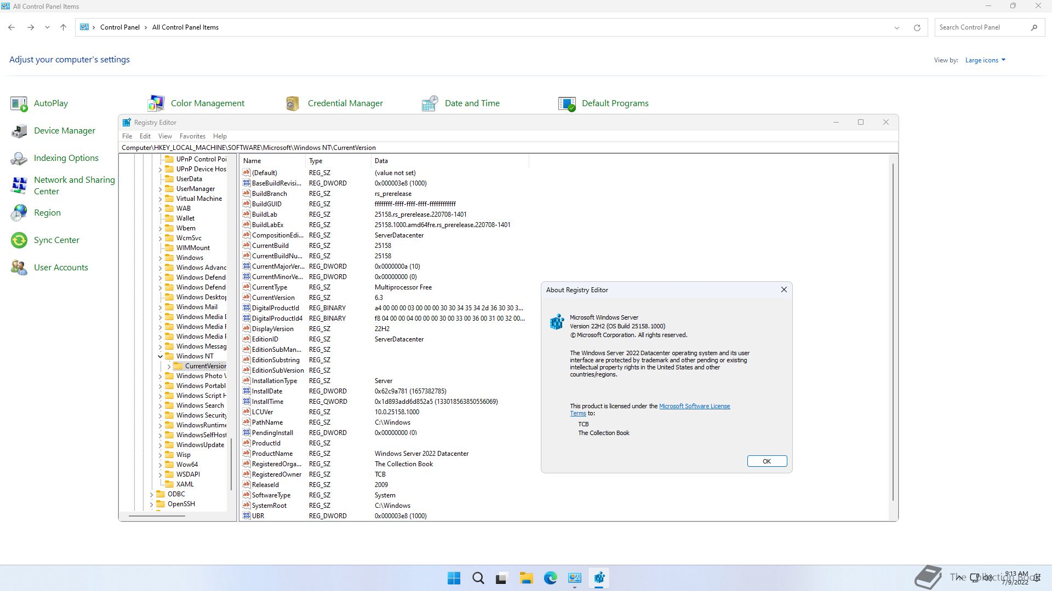Open the Help menu in Registry Editor
Image resolution: width=1052 pixels, height=591 pixels.
[220, 136]
